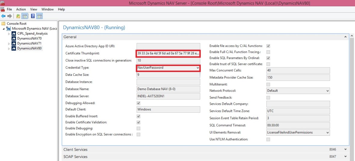355x161 pixels.
Task: Toggle the Debugging Allowed checkbox
Action: [x=138, y=103]
